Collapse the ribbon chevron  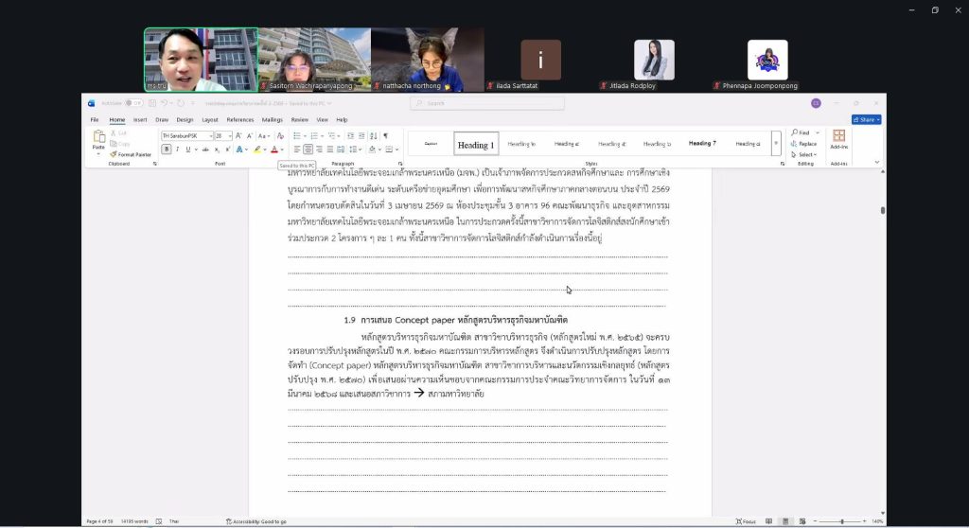(877, 163)
